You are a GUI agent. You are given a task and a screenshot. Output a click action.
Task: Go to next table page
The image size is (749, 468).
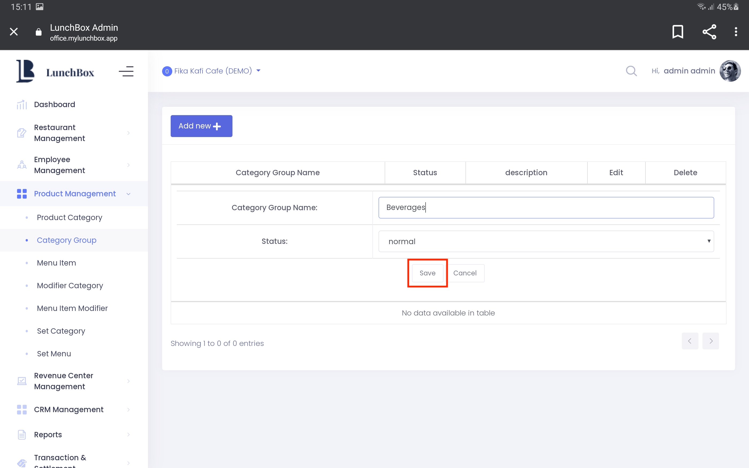coord(710,341)
